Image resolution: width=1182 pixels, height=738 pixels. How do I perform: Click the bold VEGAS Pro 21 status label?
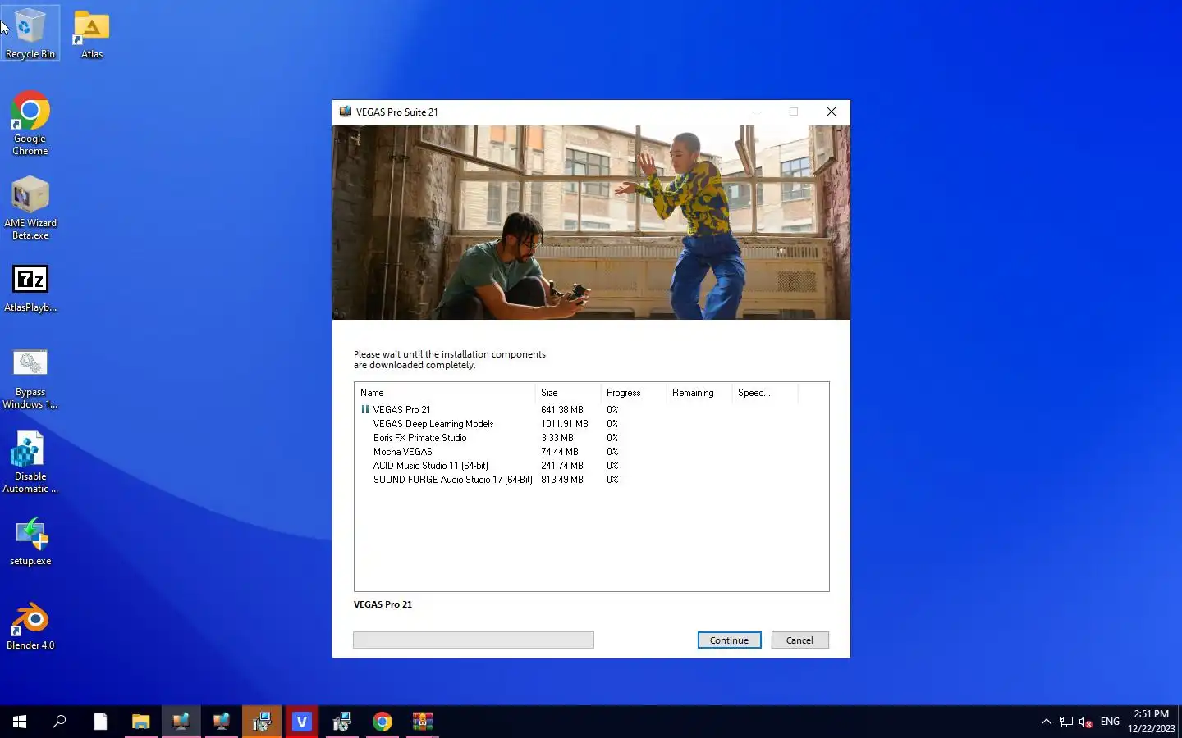[383, 604]
